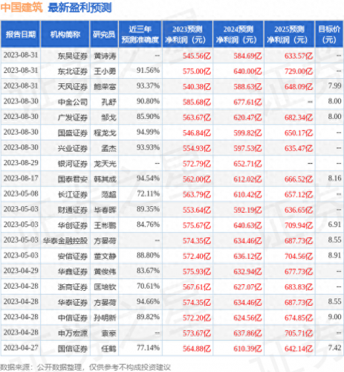The height and width of the screenshot is (372, 344).
Task: Click the 9.00 target price cell
Action: click(x=334, y=317)
